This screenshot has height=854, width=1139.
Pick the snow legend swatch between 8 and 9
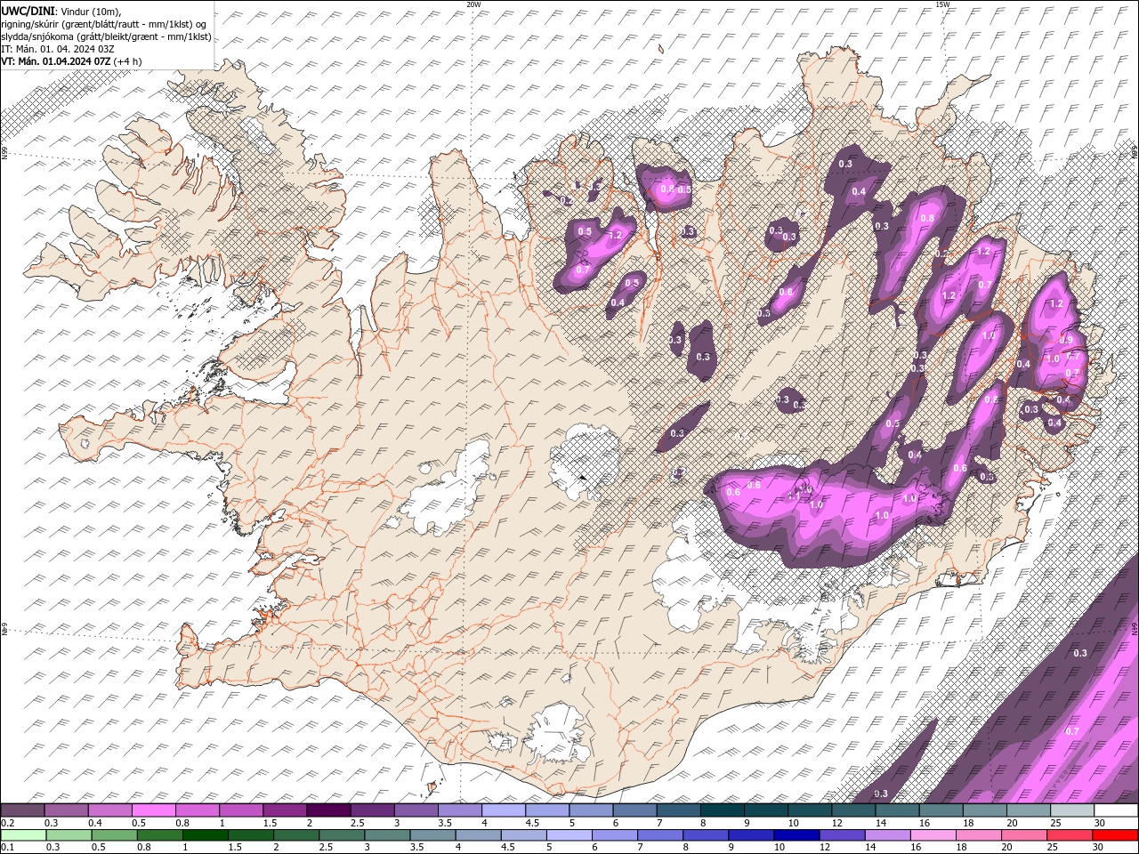(722, 810)
